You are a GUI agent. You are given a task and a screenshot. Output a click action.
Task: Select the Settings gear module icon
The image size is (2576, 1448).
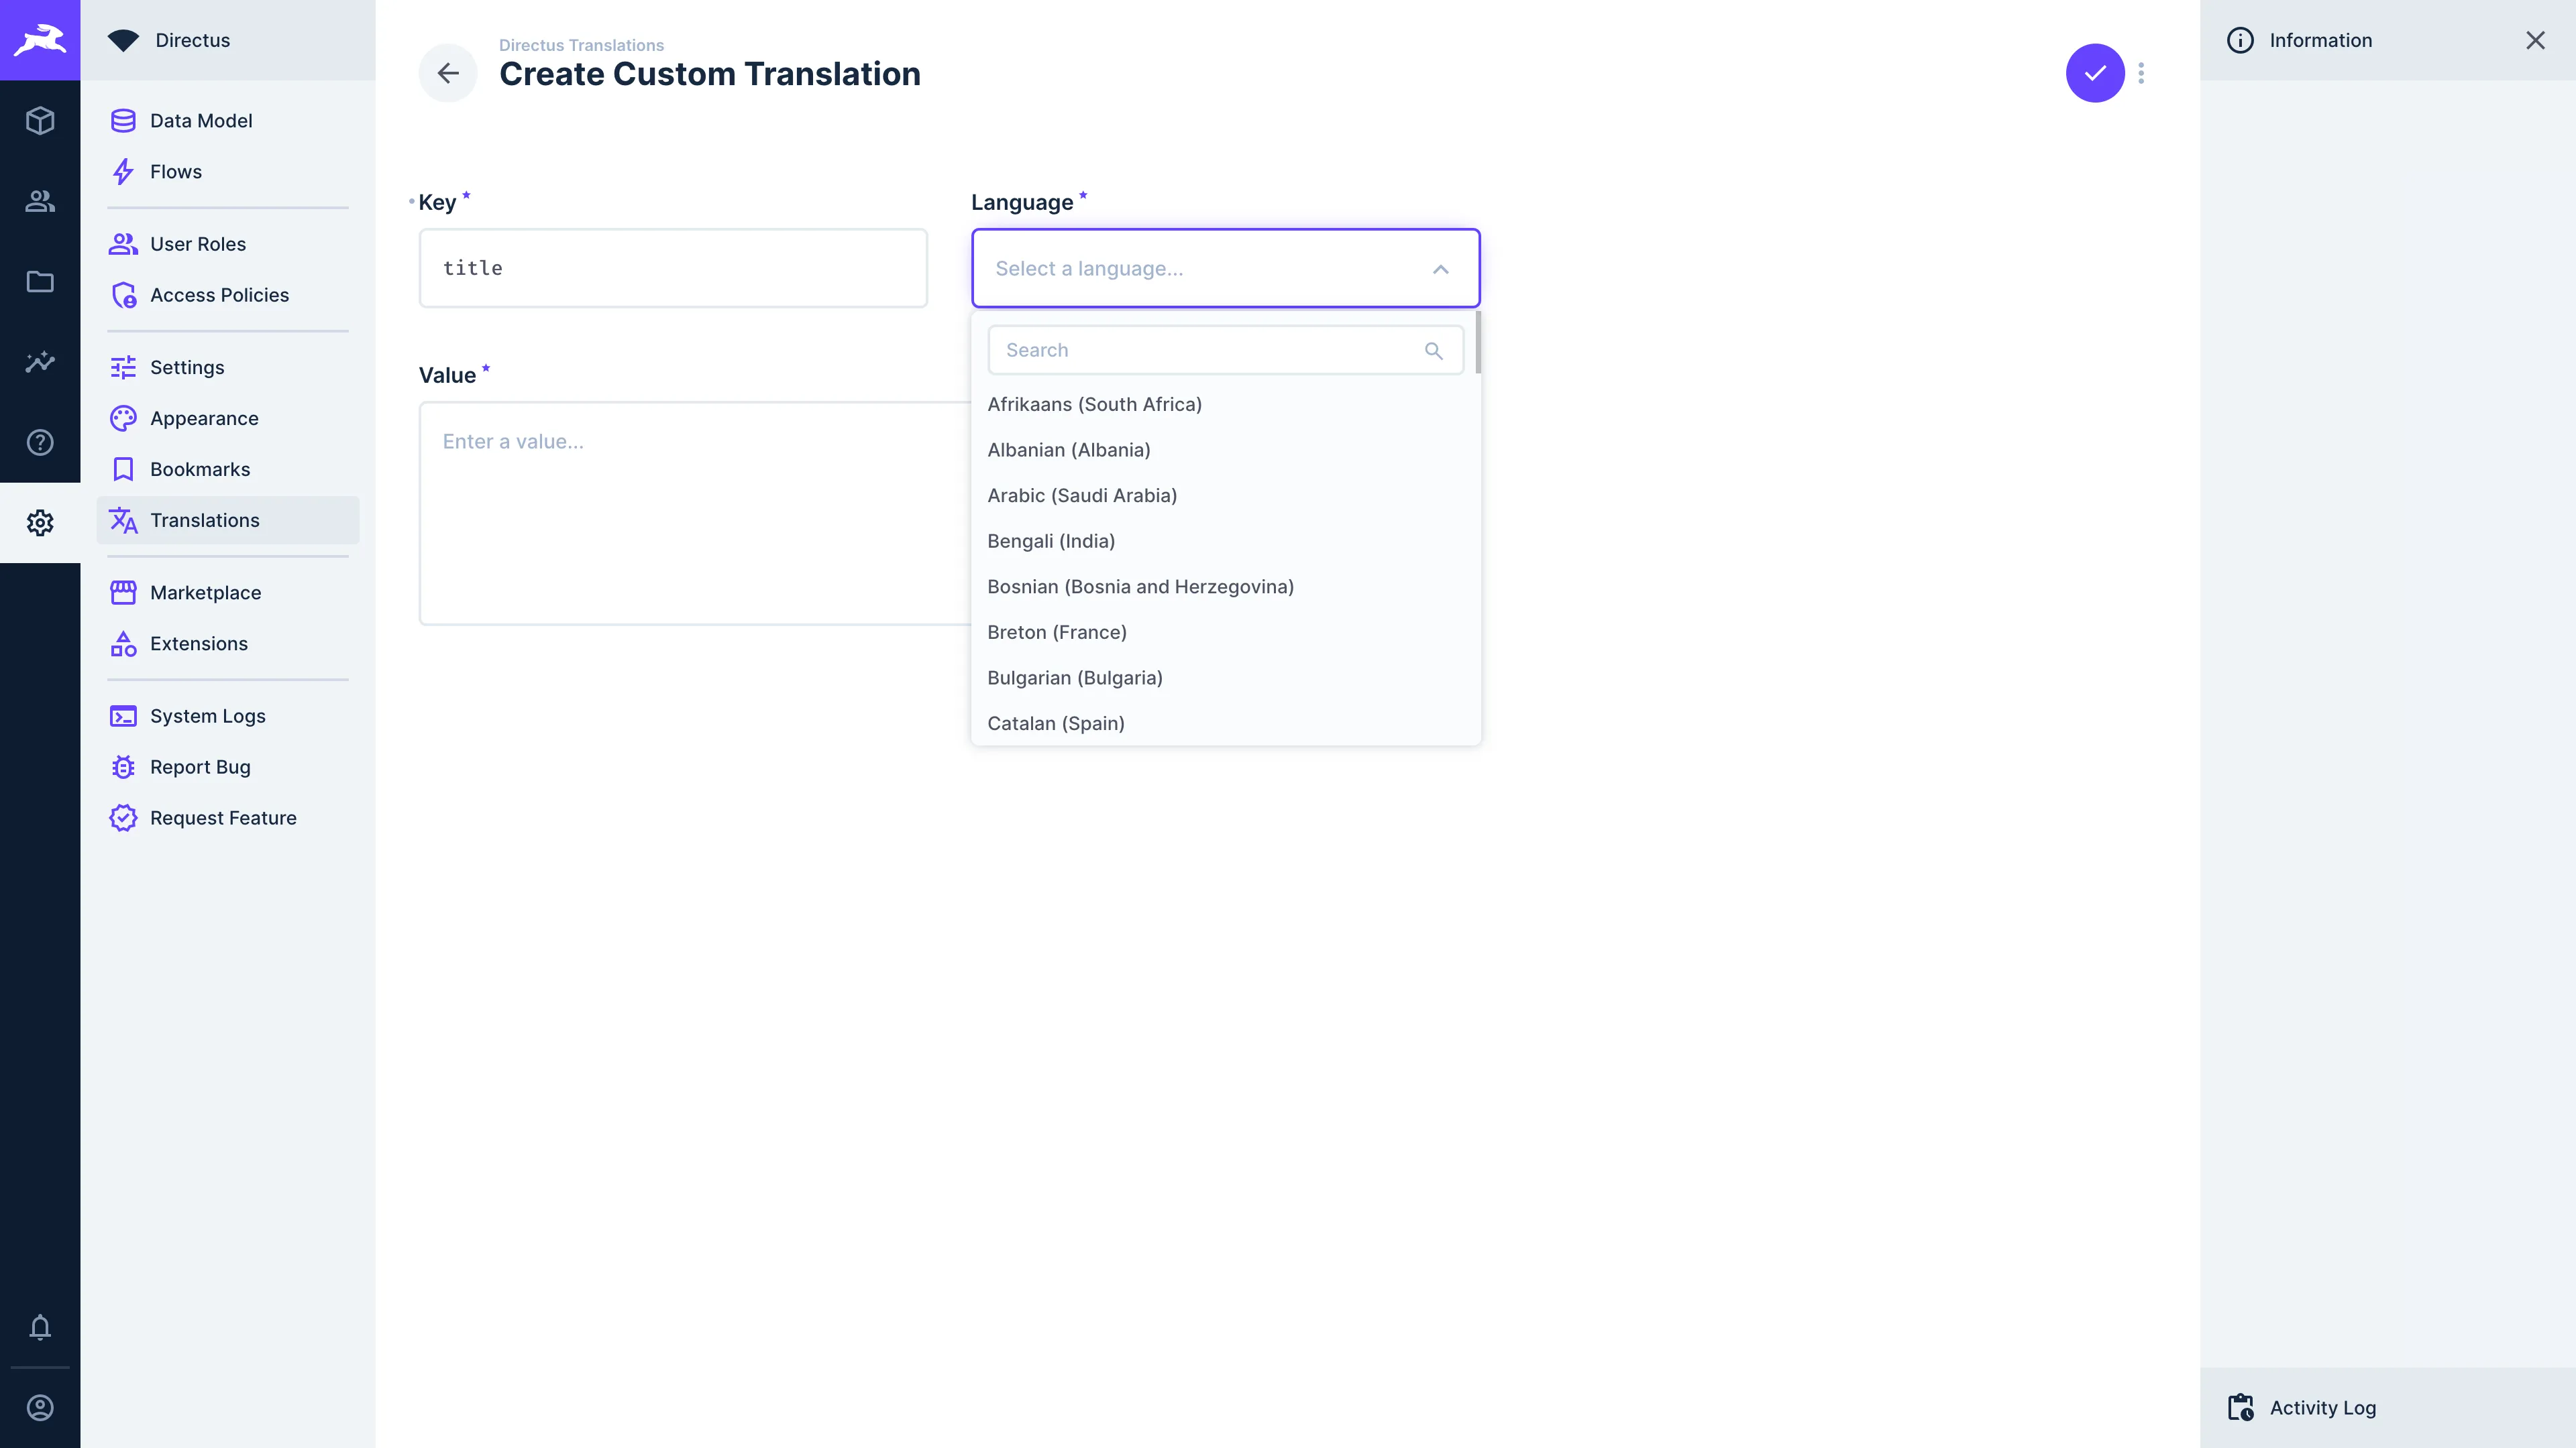point(40,523)
